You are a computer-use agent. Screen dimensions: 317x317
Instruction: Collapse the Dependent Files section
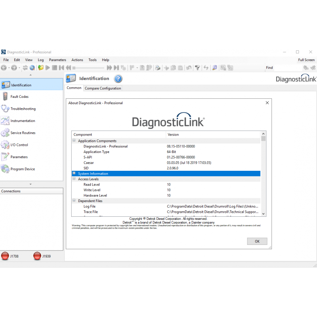point(74,201)
